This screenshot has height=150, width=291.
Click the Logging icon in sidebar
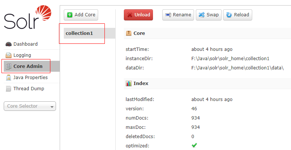9,55
